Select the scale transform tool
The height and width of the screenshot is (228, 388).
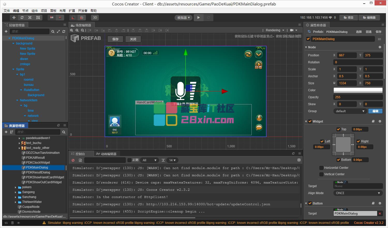(x=30, y=18)
